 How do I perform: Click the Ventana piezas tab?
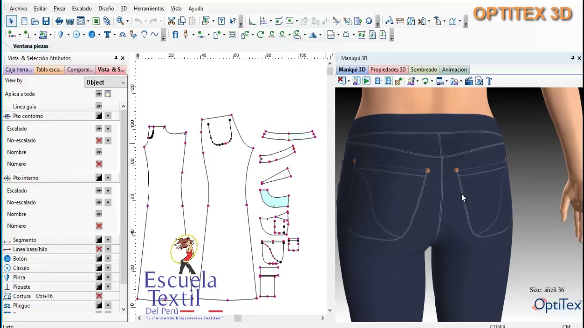point(31,46)
